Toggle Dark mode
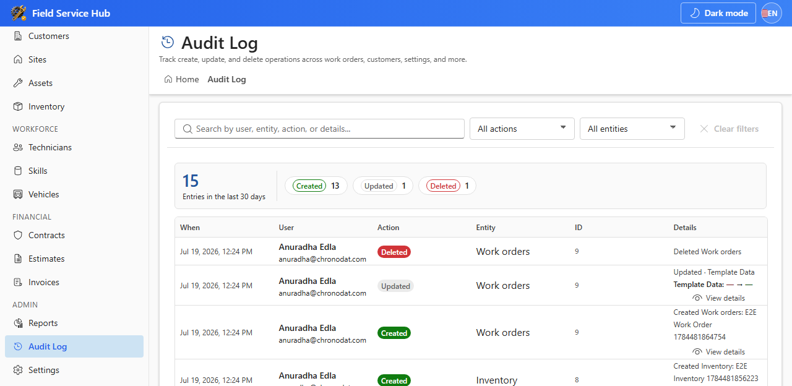Screen dimensions: 792x386 click(x=718, y=13)
